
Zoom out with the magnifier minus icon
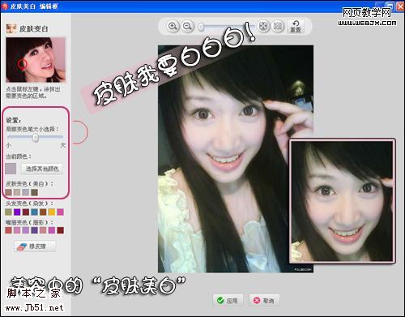(x=187, y=26)
